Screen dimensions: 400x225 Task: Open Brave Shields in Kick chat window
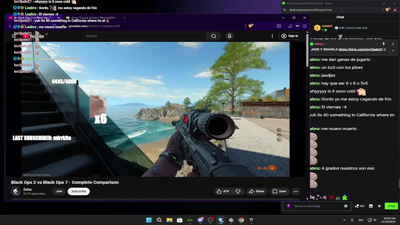[x=387, y=10]
